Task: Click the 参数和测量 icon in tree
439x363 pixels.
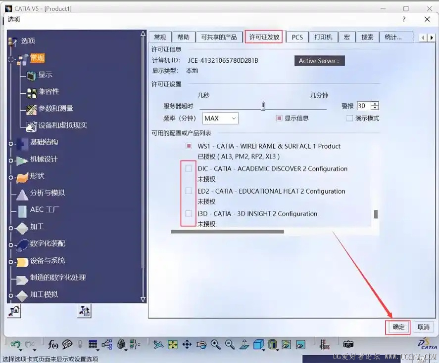Action: pyautogui.click(x=31, y=110)
